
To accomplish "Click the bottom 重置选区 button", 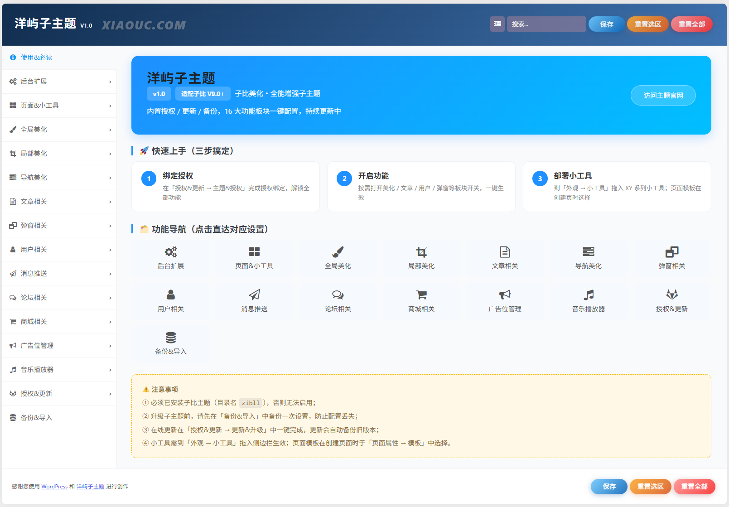I will (x=650, y=487).
